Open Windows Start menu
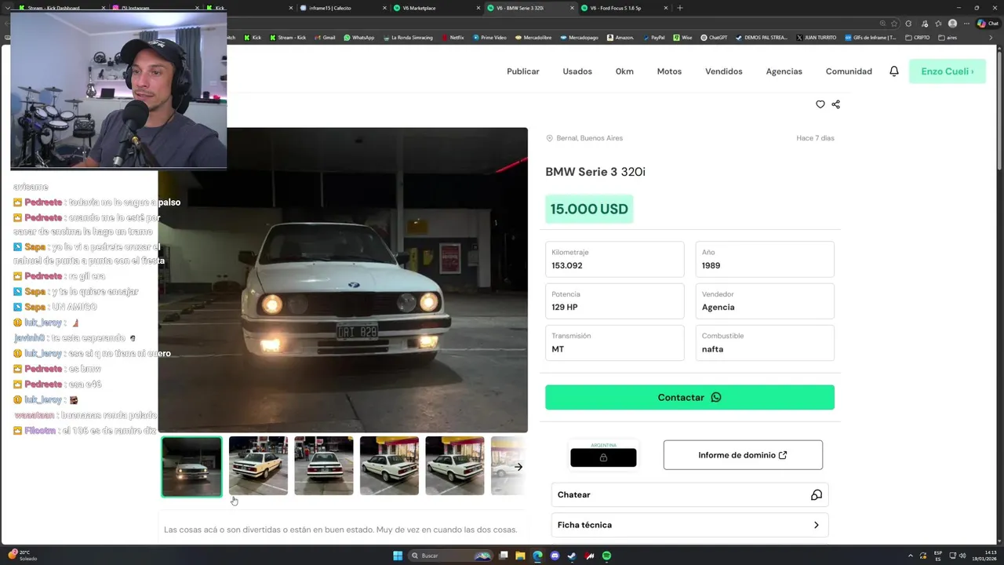Image resolution: width=1004 pixels, height=565 pixels. [x=398, y=556]
